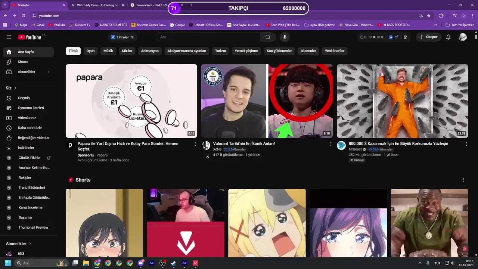Open File Explorer from taskbar

[x=86, y=263]
